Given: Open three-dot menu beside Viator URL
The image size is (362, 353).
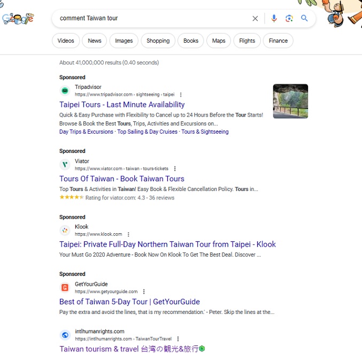Looking at the screenshot, I should [175, 169].
